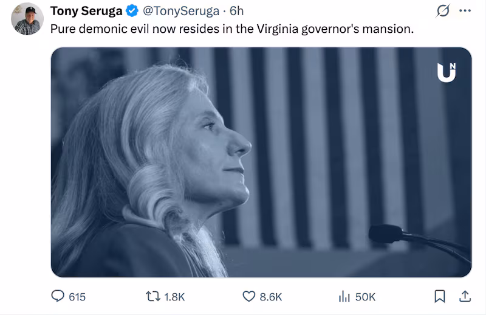Image resolution: width=486 pixels, height=315 pixels.
Task: Like the tweet with the heart icon
Action: (x=249, y=296)
